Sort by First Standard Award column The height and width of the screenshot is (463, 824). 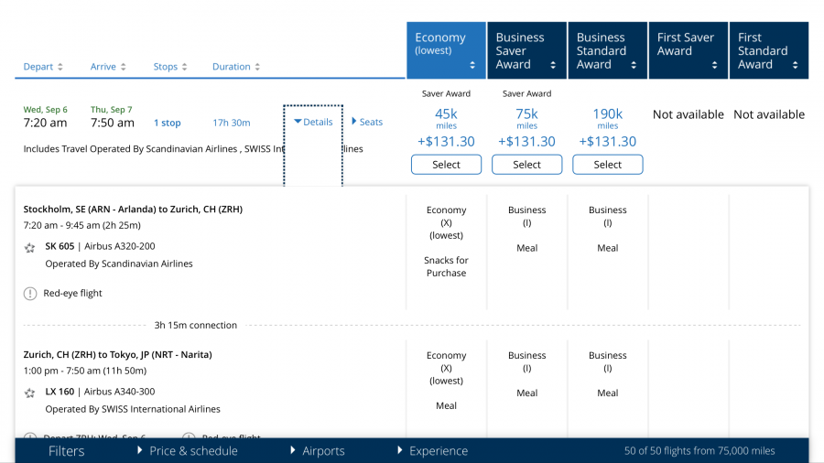(768, 50)
